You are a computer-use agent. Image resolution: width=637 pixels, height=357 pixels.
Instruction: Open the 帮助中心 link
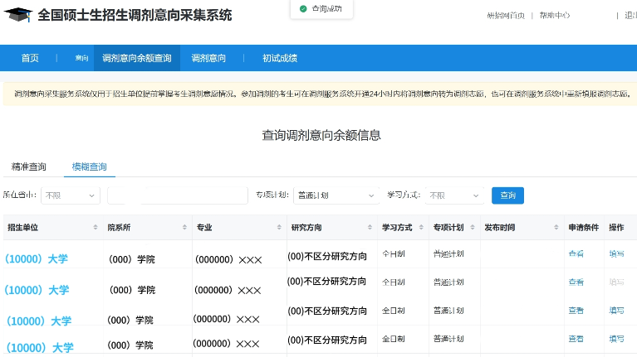(x=555, y=16)
